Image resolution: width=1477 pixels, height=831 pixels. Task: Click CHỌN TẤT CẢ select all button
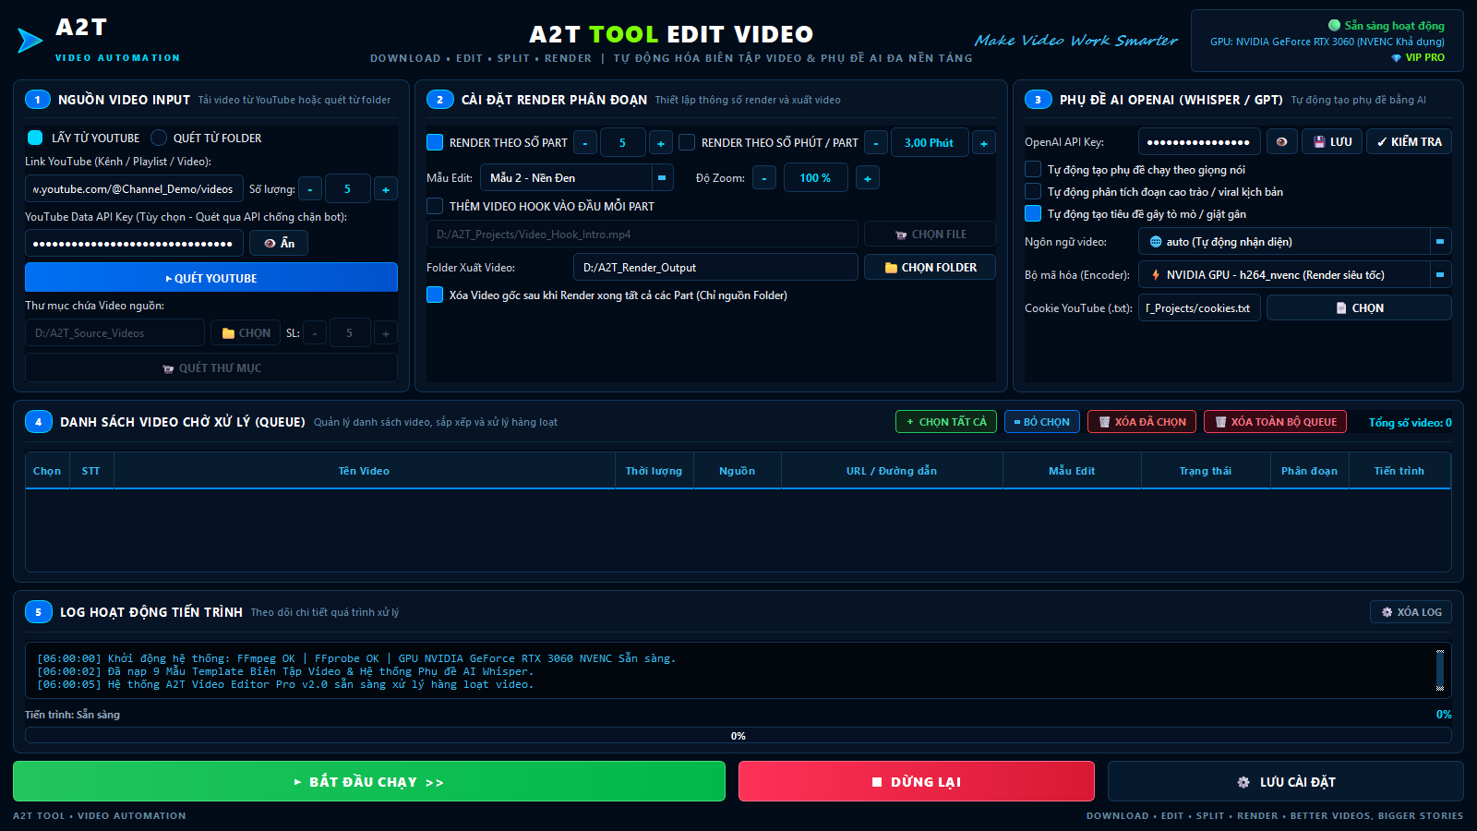(946, 422)
